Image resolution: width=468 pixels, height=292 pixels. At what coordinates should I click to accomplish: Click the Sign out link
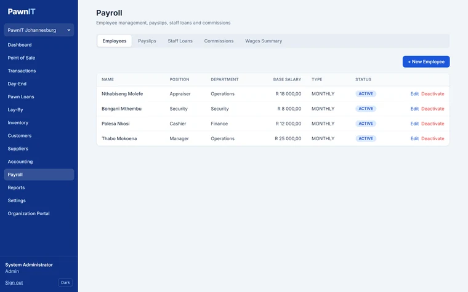coord(14,282)
